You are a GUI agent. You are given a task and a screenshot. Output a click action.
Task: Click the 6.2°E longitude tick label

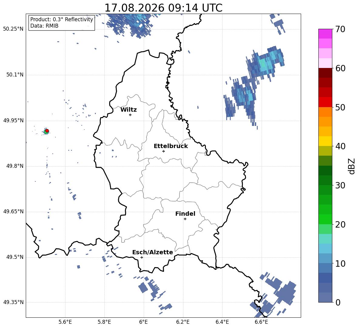183,322
